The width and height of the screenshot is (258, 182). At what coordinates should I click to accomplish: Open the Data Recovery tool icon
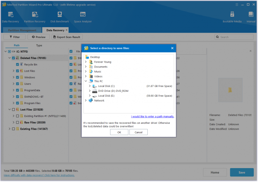[11, 15]
